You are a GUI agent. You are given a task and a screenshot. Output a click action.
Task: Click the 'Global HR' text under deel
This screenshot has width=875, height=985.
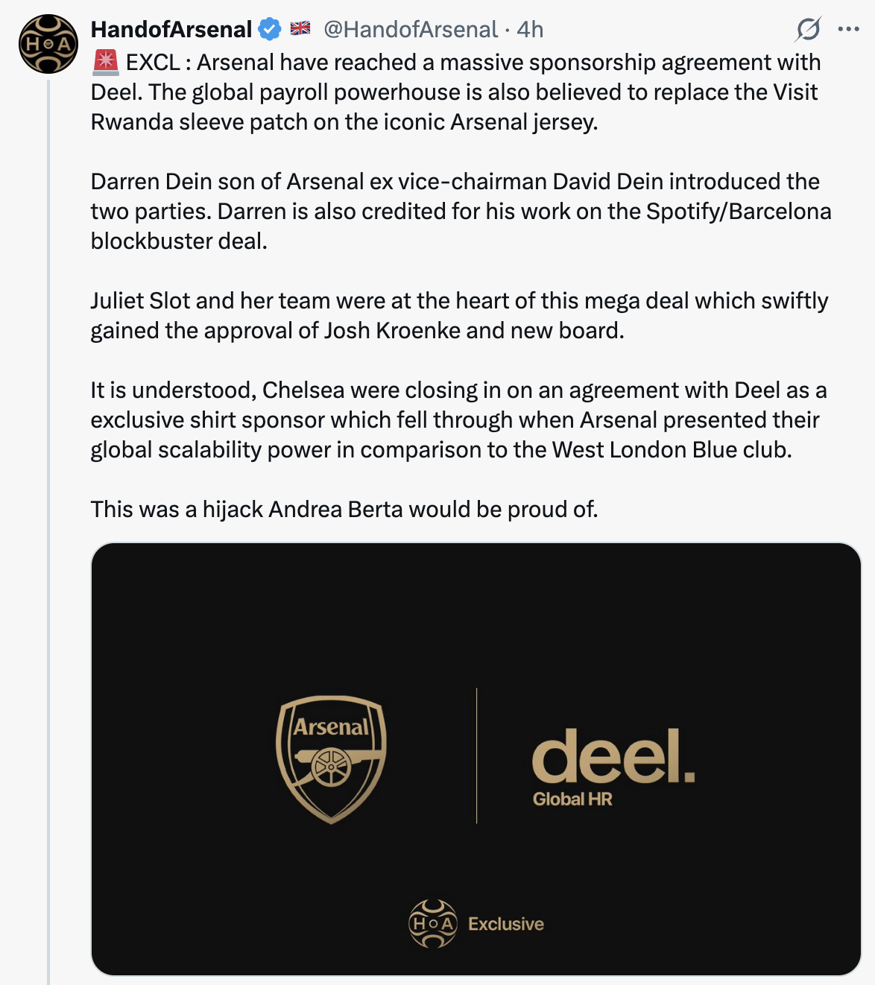572,799
